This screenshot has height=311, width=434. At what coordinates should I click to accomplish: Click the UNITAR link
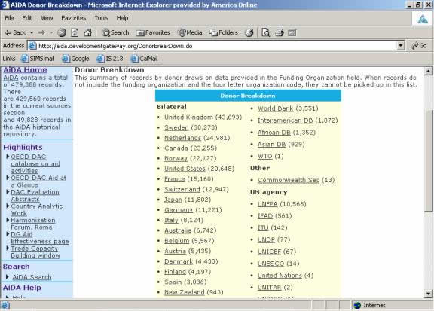[x=269, y=287]
